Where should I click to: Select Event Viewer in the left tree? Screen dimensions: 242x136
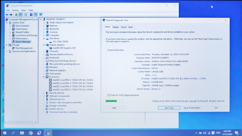(x=22, y=29)
